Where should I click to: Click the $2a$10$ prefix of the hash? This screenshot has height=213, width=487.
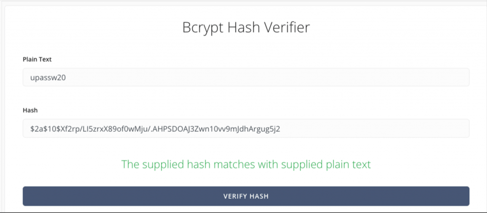[45, 128]
